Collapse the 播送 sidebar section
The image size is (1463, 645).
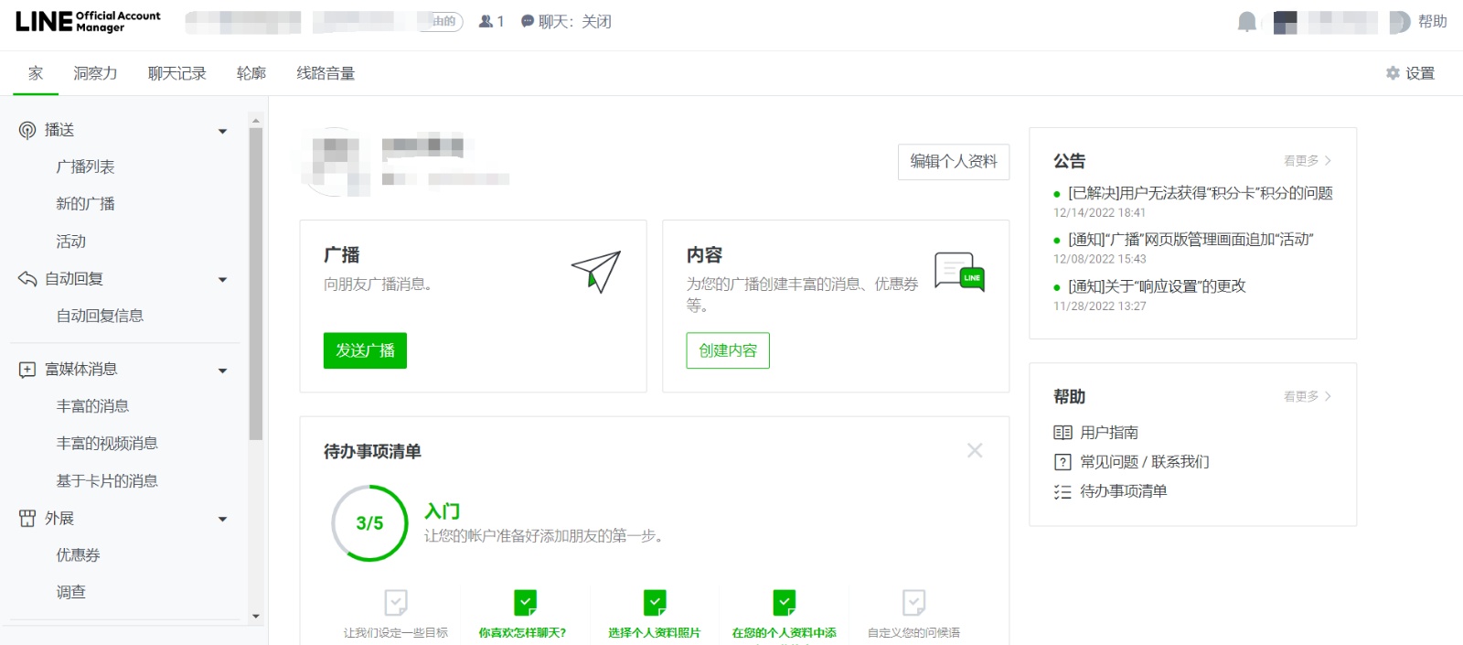222,131
